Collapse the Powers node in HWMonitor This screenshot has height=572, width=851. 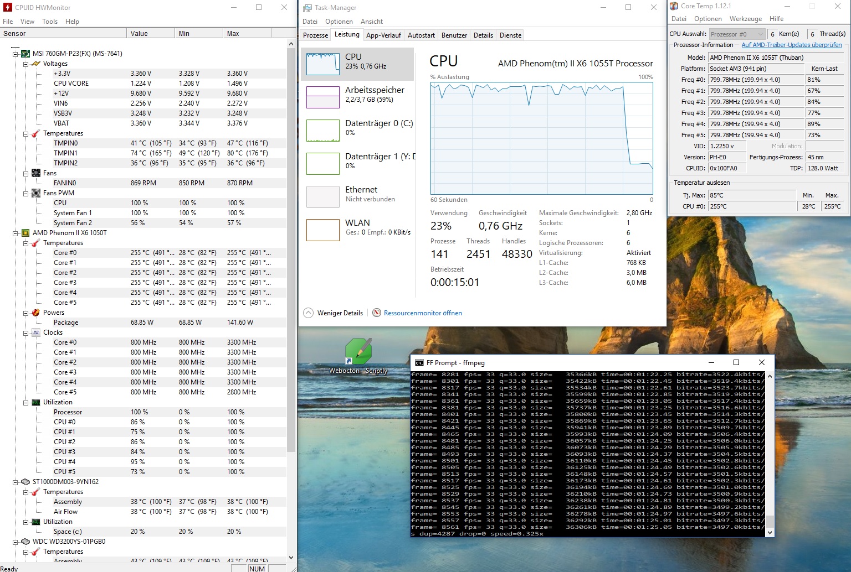click(x=26, y=313)
